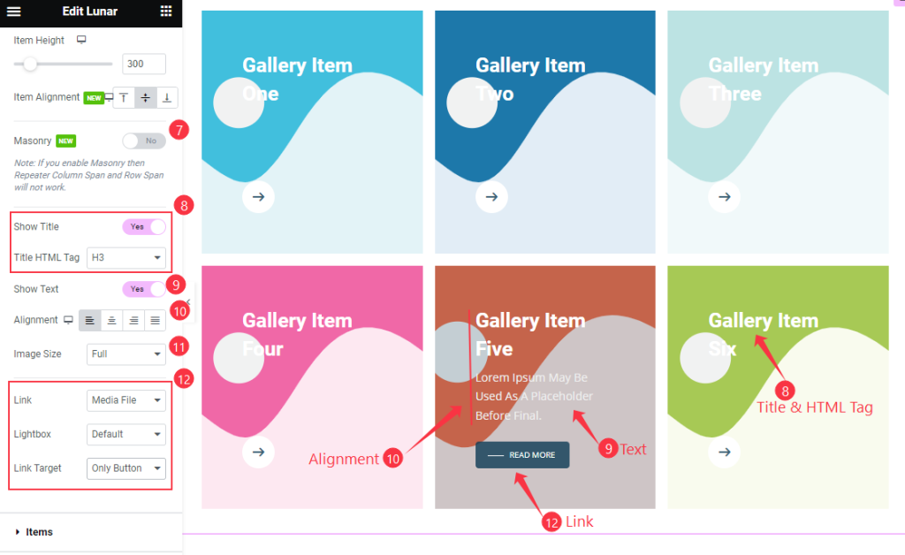Click the READ MORE button

click(x=522, y=454)
